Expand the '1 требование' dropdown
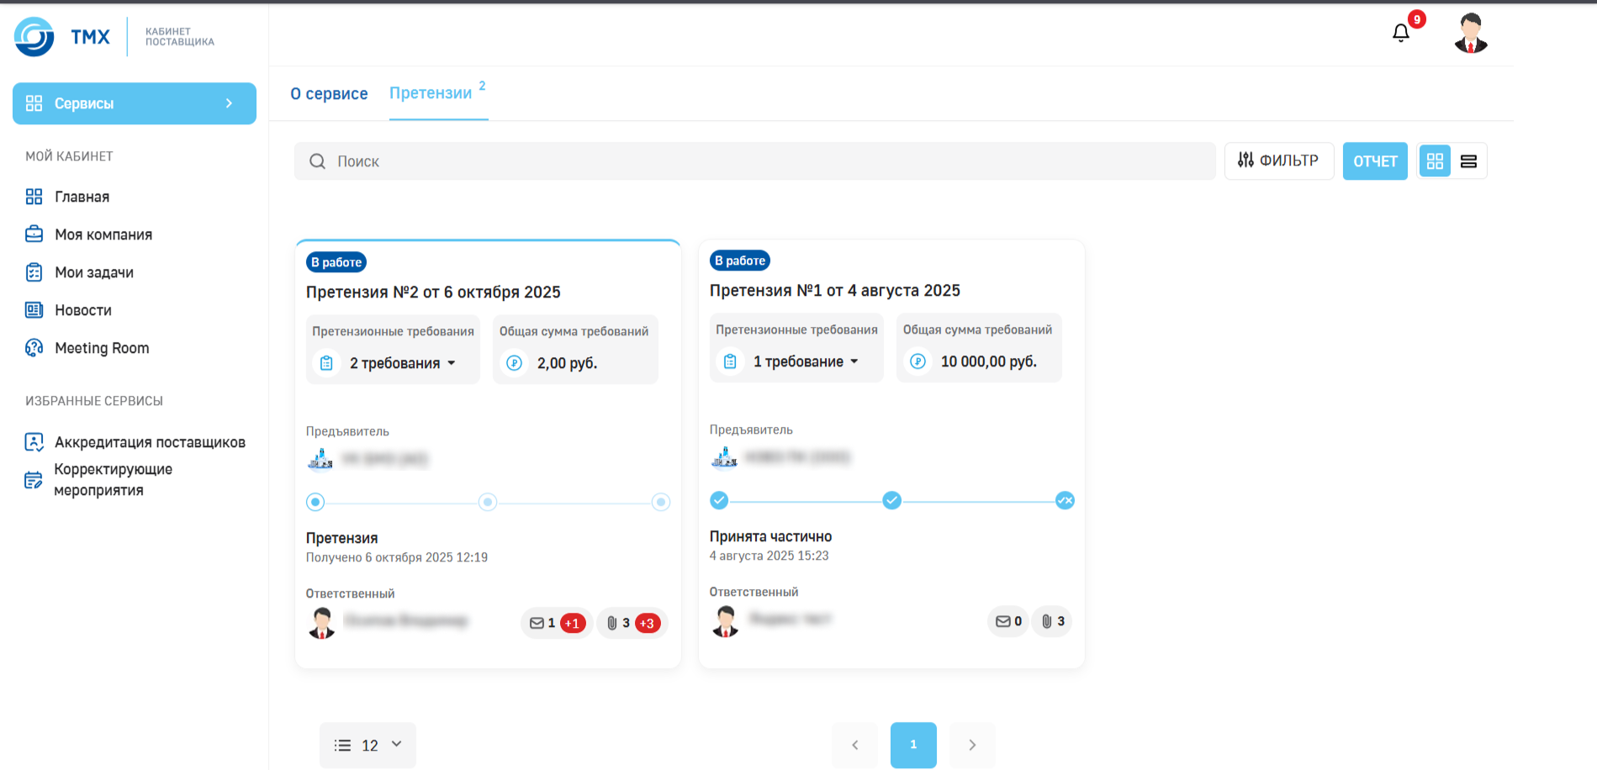 coord(806,361)
